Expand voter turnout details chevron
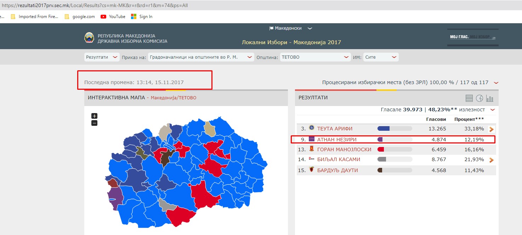Image resolution: width=522 pixels, height=235 pixels. point(492,110)
